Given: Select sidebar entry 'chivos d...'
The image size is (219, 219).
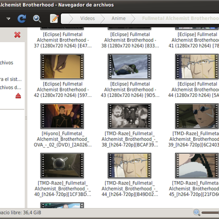Looking at the screenshot, I should point(10,88).
